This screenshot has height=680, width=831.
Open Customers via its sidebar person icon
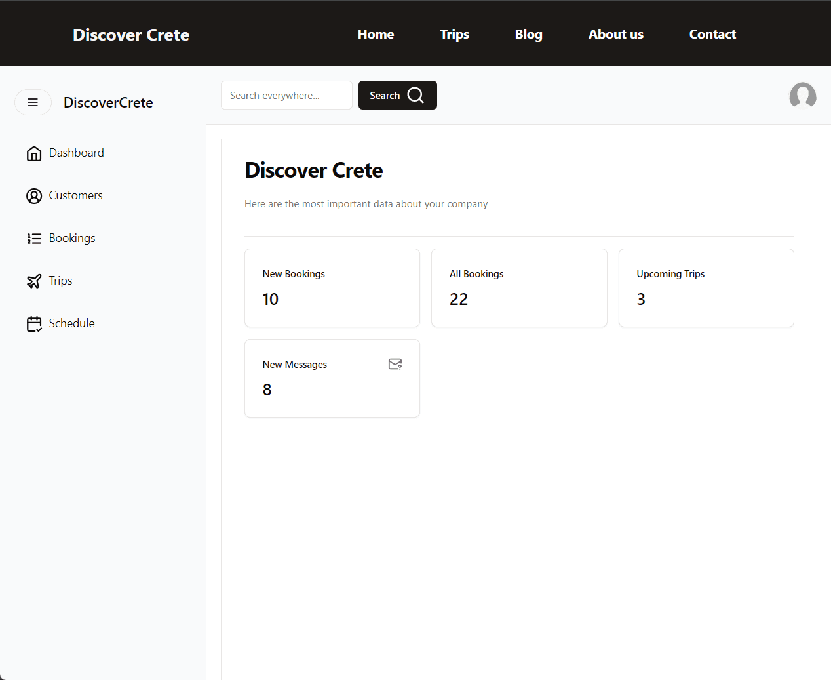[34, 195]
